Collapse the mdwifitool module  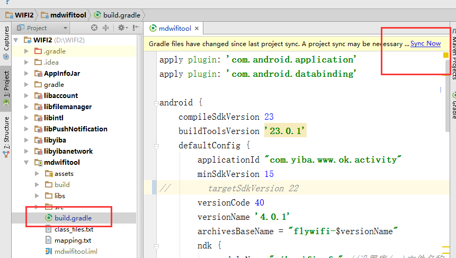pyautogui.click(x=27, y=163)
